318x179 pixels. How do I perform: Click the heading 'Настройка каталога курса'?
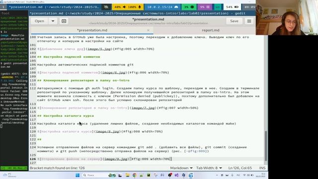[x=69, y=116]
